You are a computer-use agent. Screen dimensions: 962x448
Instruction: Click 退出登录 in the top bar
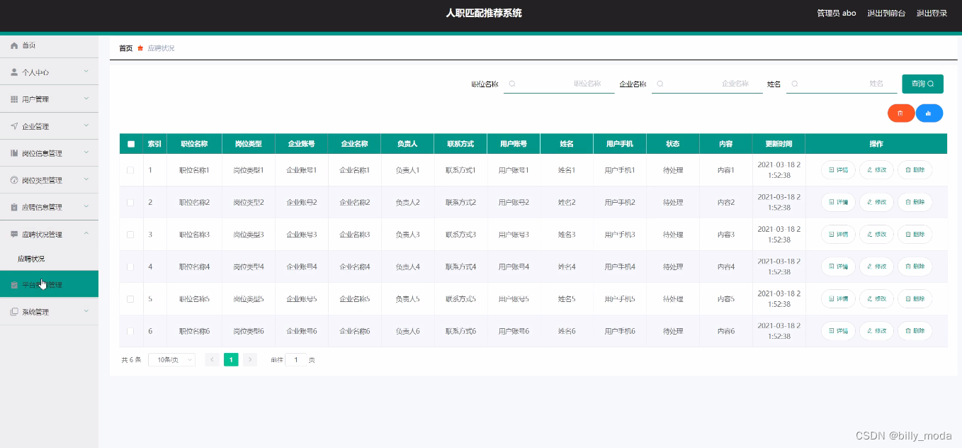point(932,13)
